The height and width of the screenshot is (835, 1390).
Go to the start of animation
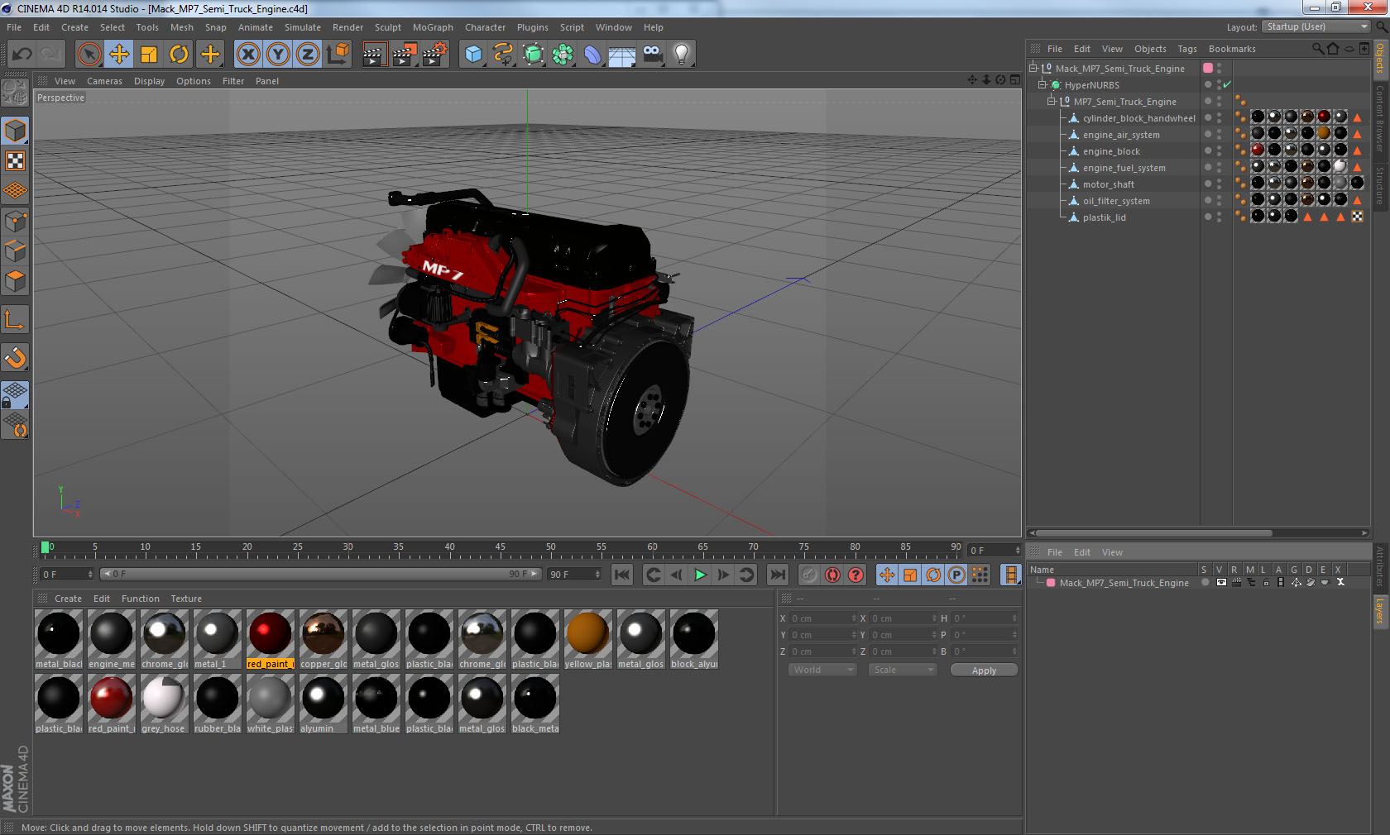622,575
